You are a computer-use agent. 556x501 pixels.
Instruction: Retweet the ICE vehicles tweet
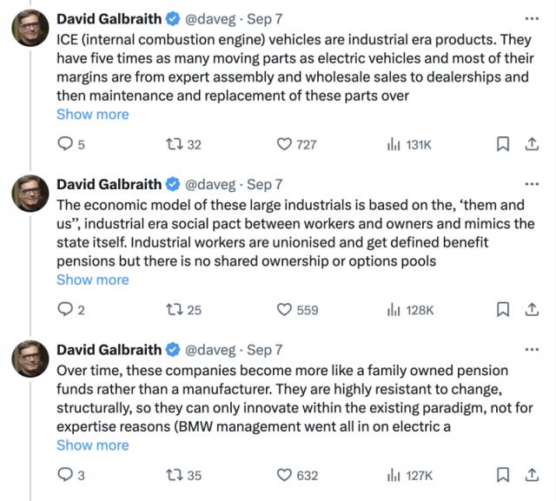[x=171, y=145]
